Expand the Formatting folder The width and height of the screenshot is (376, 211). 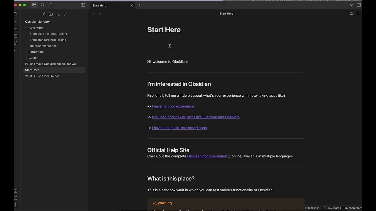pyautogui.click(x=26, y=52)
